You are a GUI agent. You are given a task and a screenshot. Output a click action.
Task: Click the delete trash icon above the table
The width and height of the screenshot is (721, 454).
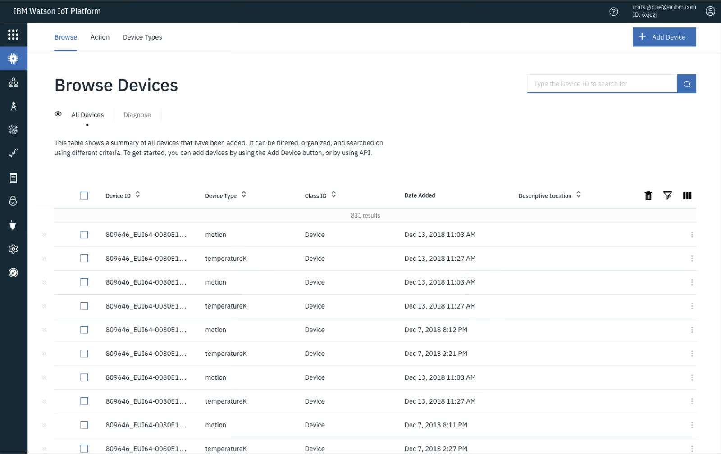(648, 195)
